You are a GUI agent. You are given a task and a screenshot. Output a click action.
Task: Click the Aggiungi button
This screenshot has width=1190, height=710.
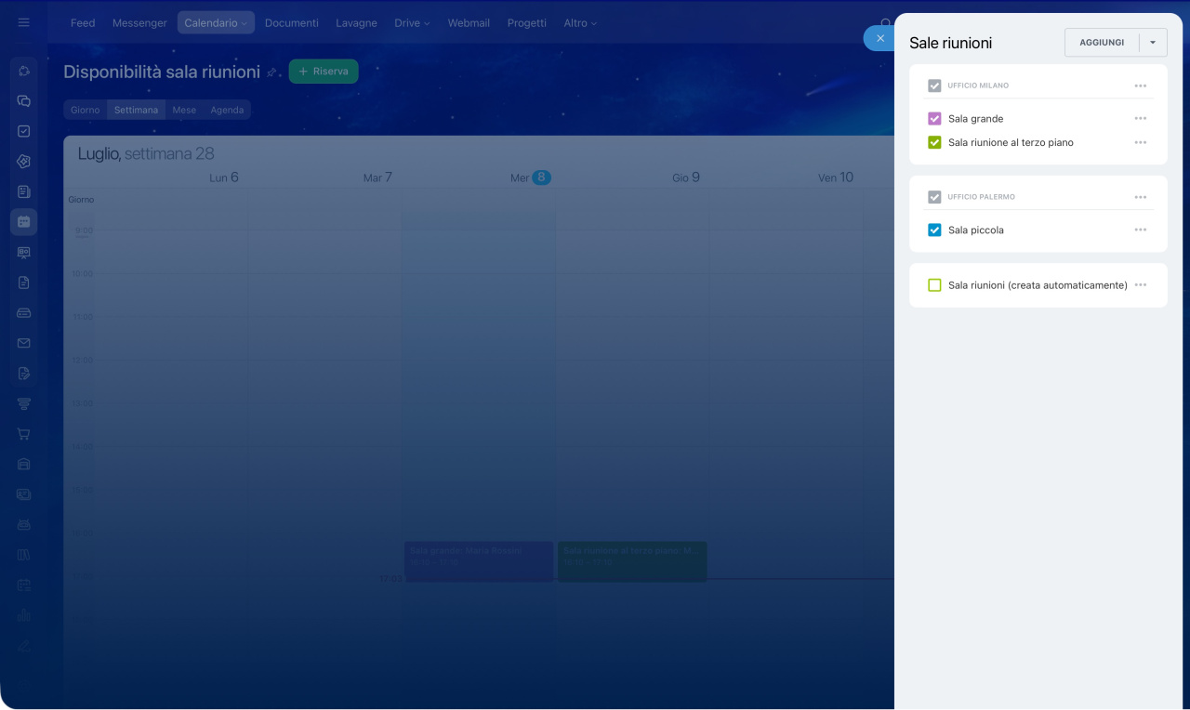click(x=1102, y=43)
